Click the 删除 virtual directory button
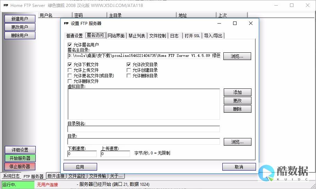 237,109
